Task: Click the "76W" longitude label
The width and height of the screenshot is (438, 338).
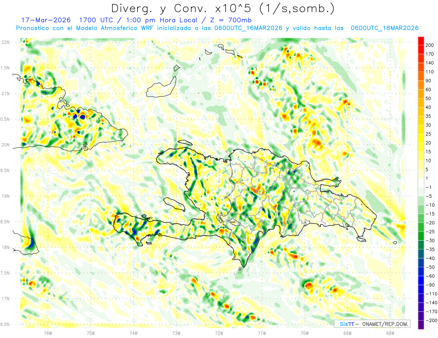Action: pyautogui.click(x=48, y=333)
